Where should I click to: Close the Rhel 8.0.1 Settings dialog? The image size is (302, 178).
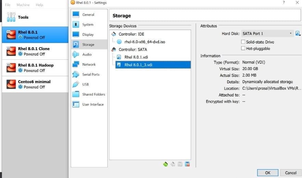[x=297, y=2]
